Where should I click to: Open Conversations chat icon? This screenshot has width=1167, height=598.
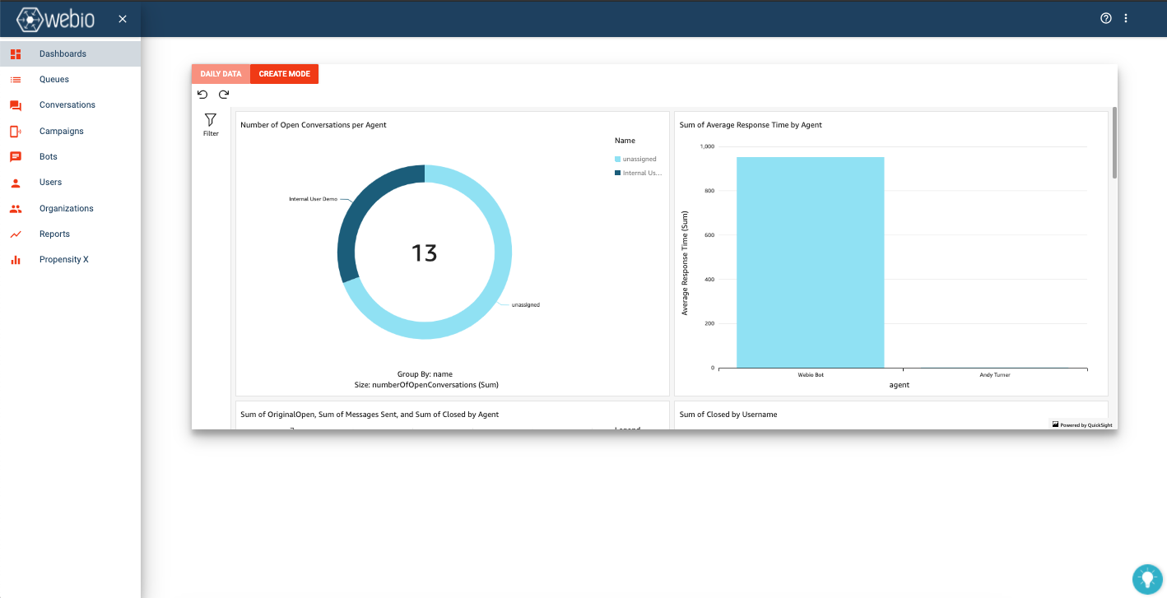[x=15, y=105]
